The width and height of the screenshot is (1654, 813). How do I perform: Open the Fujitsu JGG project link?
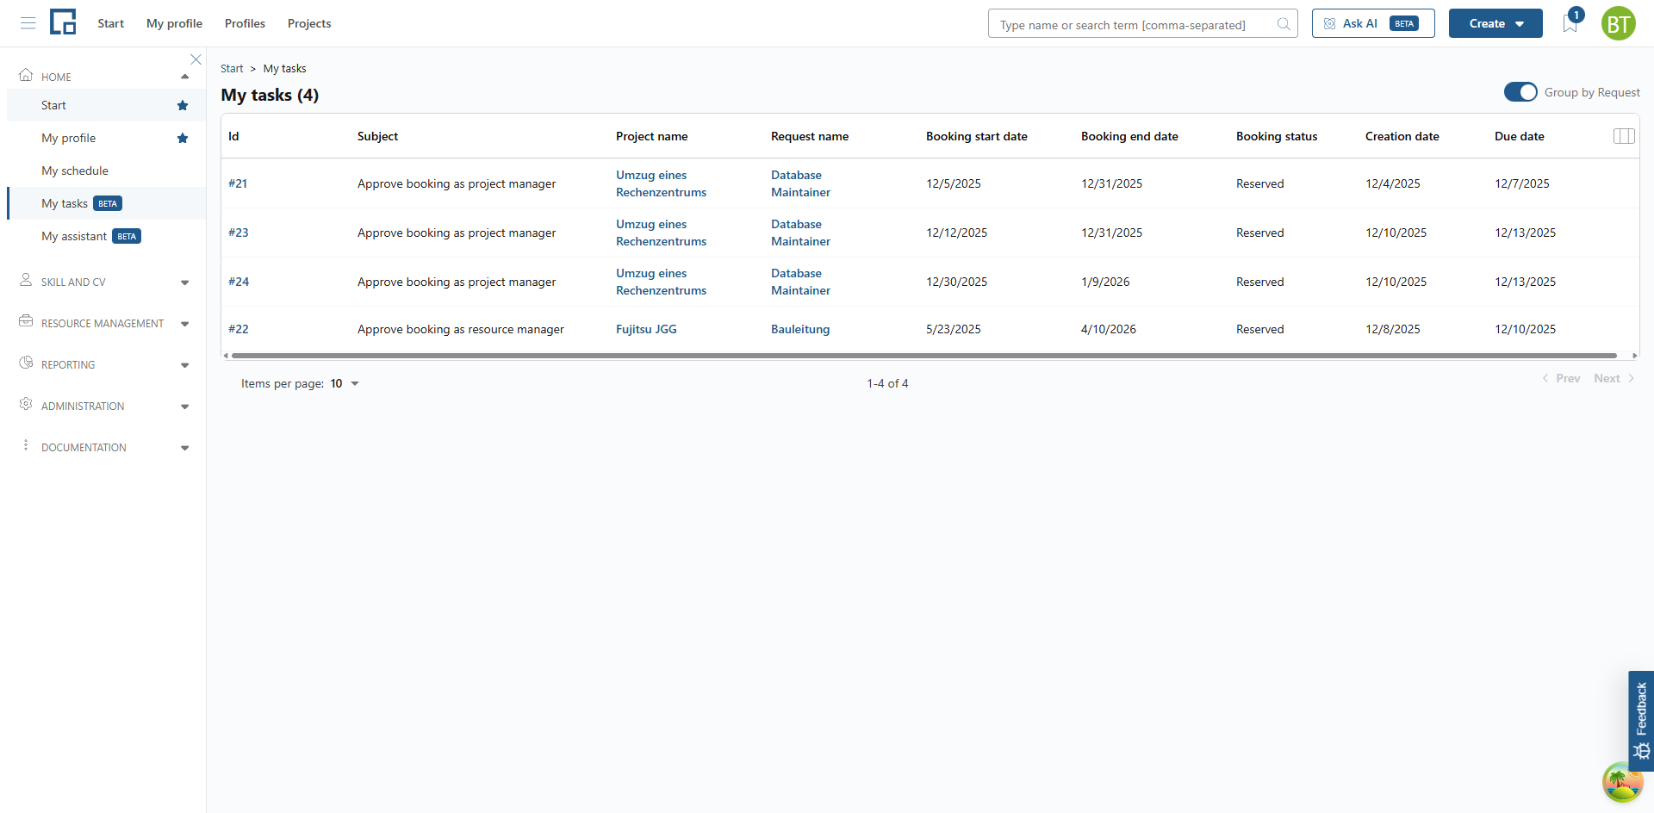click(646, 329)
